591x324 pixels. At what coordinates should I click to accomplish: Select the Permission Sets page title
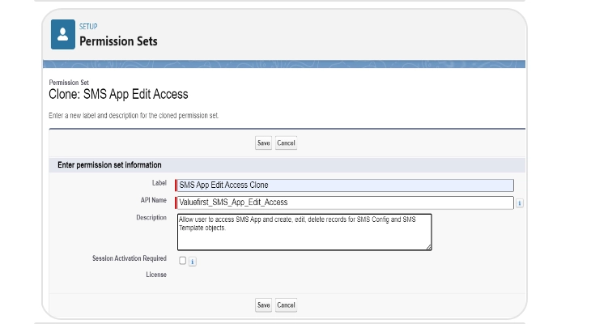coord(118,41)
